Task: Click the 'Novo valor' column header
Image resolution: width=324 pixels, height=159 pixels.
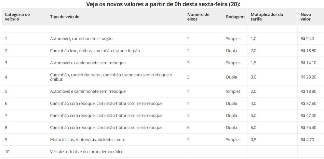Action: (306, 17)
